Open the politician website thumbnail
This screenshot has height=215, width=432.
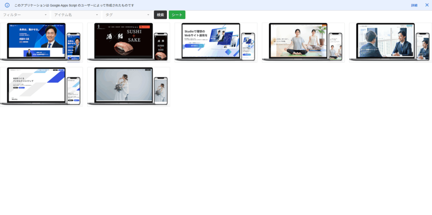click(41, 42)
